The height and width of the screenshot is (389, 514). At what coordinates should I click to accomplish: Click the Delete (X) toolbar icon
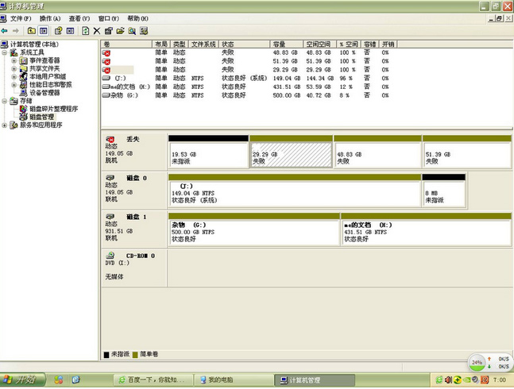pyautogui.click(x=97, y=31)
